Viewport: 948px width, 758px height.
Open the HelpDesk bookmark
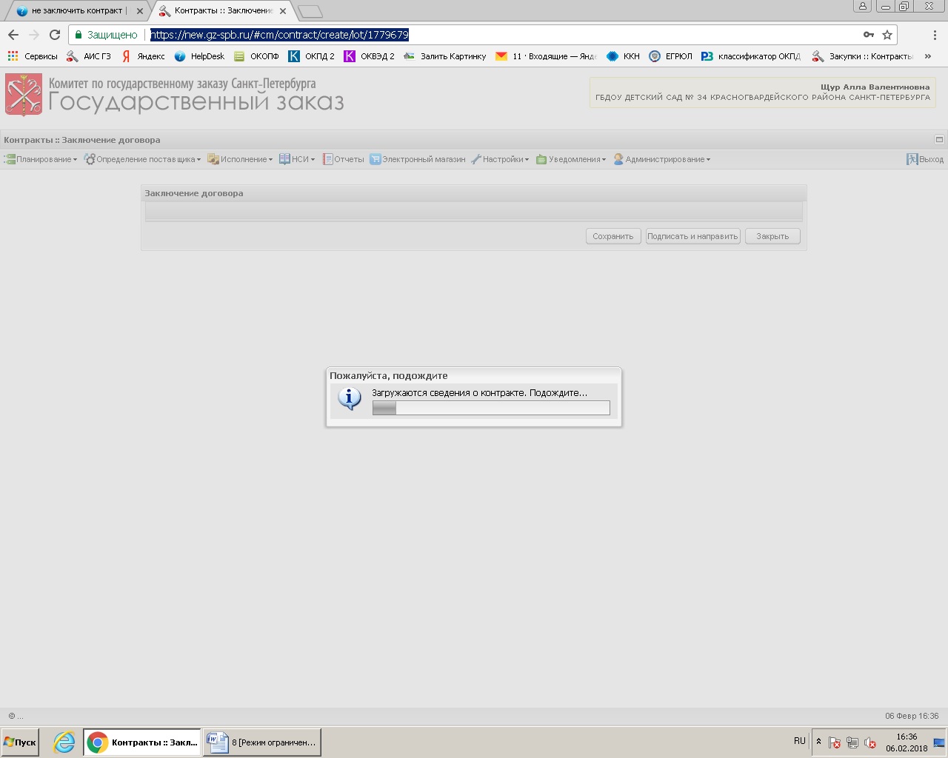click(x=199, y=56)
